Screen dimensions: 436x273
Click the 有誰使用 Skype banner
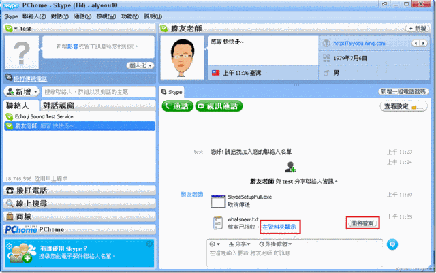[x=80, y=253]
